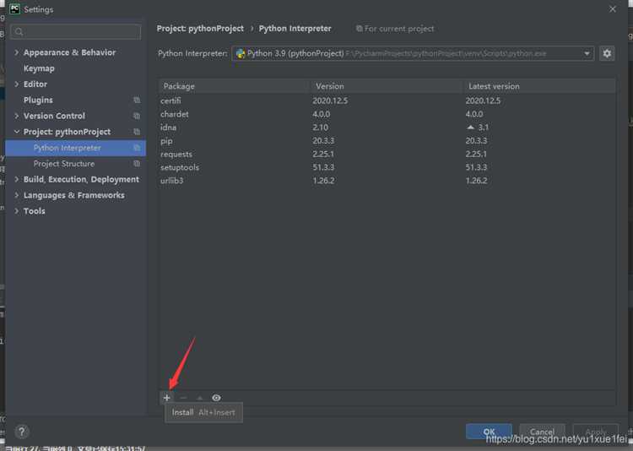
Task: Open the interpreter gear settings icon
Action: point(607,53)
